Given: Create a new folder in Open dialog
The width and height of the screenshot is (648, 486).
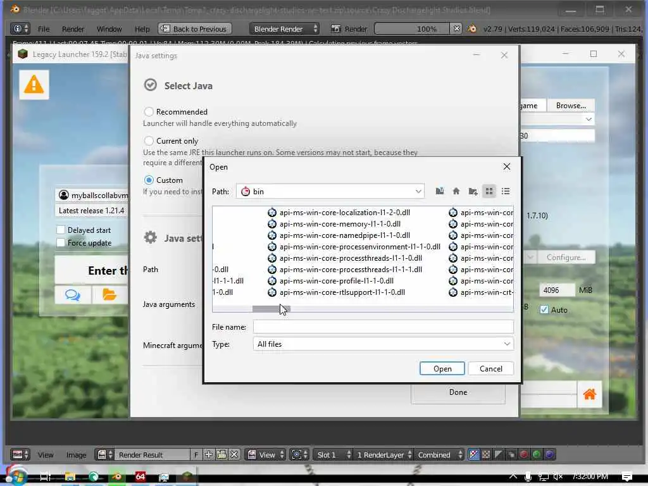Looking at the screenshot, I should [473, 191].
